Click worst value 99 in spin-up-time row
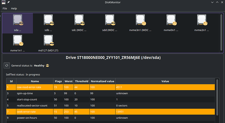 click(x=66, y=93)
